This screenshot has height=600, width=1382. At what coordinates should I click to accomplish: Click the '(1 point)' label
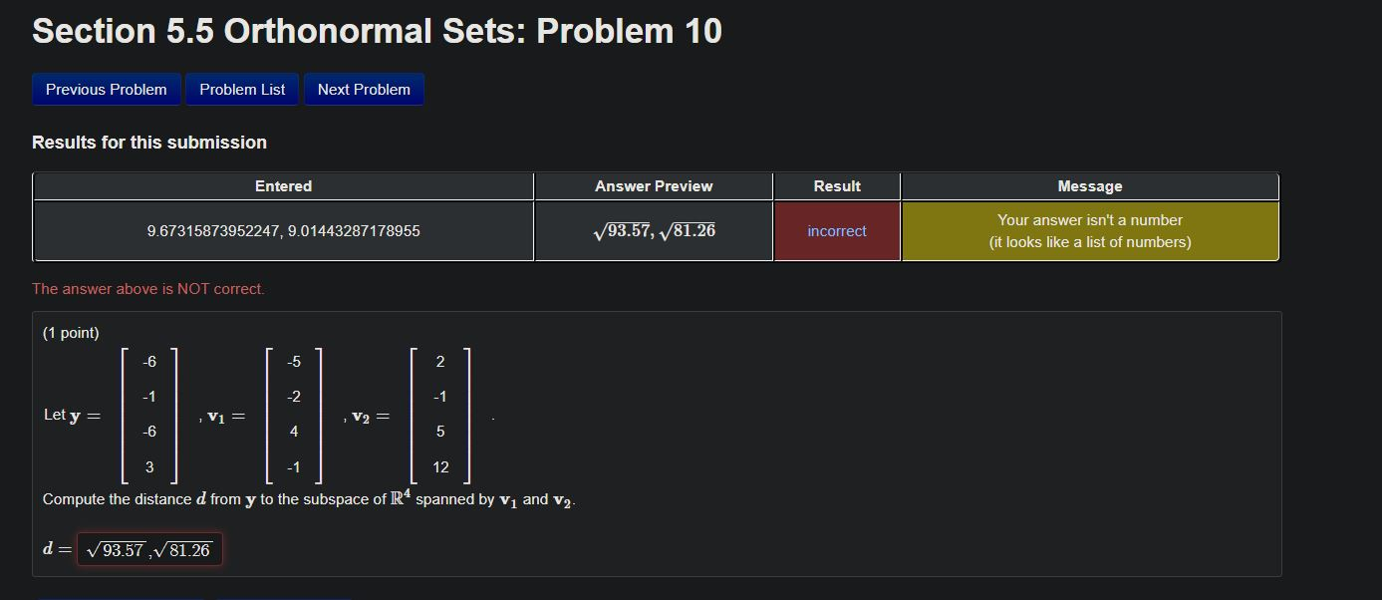[70, 332]
